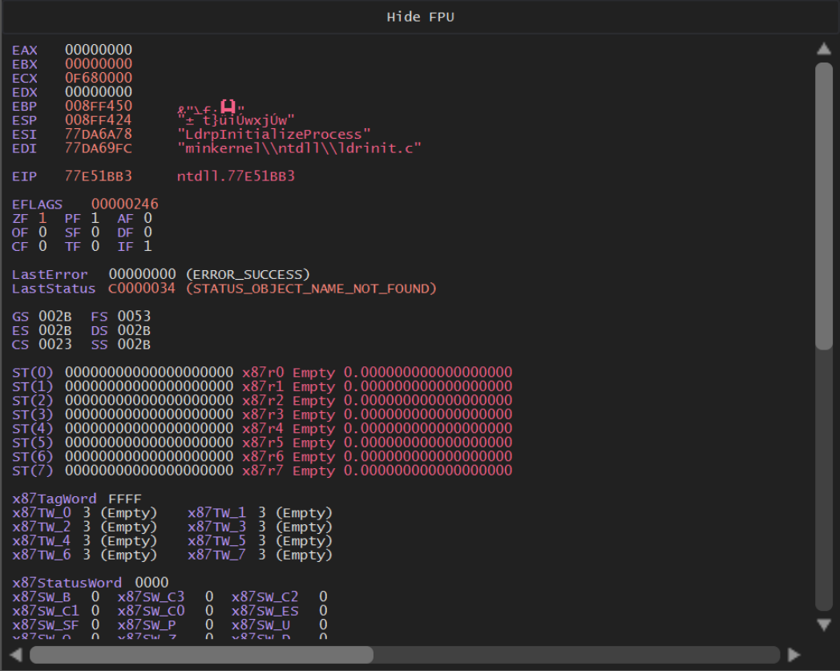Click the vertical scrollbar up arrow
Image resolution: width=840 pixels, height=671 pixels.
[x=824, y=49]
